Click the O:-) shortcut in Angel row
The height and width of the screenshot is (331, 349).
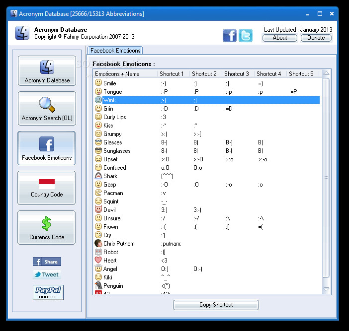click(x=198, y=269)
